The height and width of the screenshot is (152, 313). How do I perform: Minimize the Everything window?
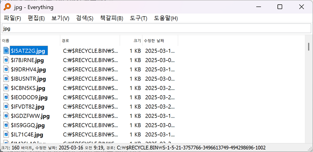[259, 7]
